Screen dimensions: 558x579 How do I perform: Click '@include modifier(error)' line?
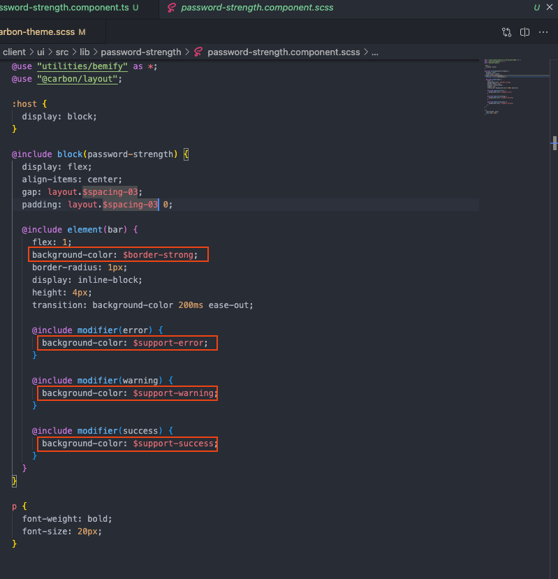pyautogui.click(x=98, y=330)
